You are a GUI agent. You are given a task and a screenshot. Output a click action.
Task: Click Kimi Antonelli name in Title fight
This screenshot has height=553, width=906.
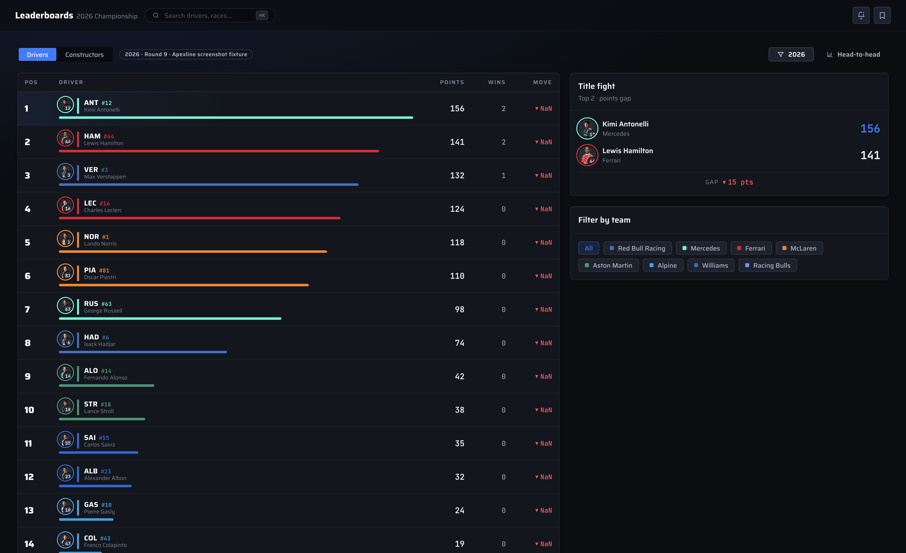(x=625, y=124)
